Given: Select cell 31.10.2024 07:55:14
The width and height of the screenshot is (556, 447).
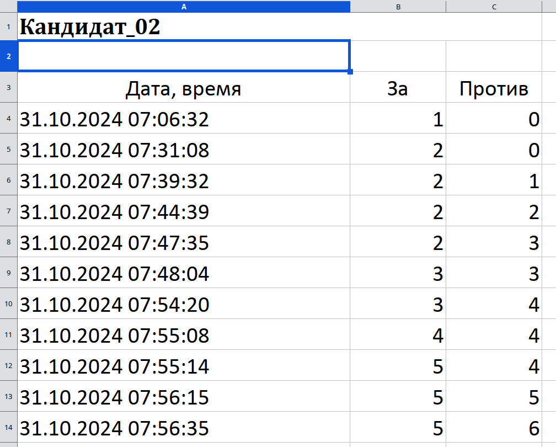Looking at the screenshot, I should click(184, 365).
